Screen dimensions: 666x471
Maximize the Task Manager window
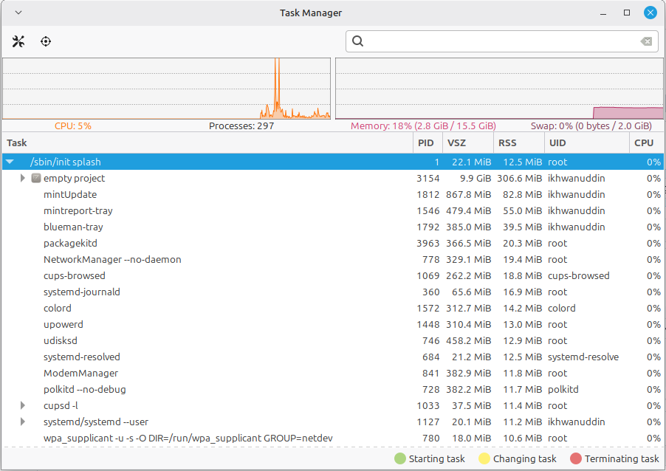(x=627, y=13)
